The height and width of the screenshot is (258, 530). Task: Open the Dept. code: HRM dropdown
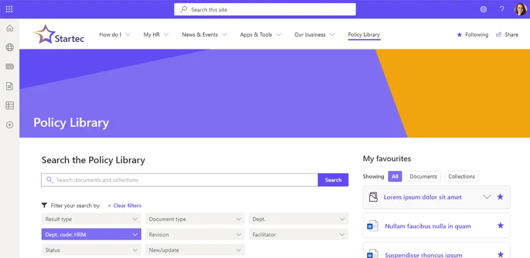pyautogui.click(x=91, y=235)
